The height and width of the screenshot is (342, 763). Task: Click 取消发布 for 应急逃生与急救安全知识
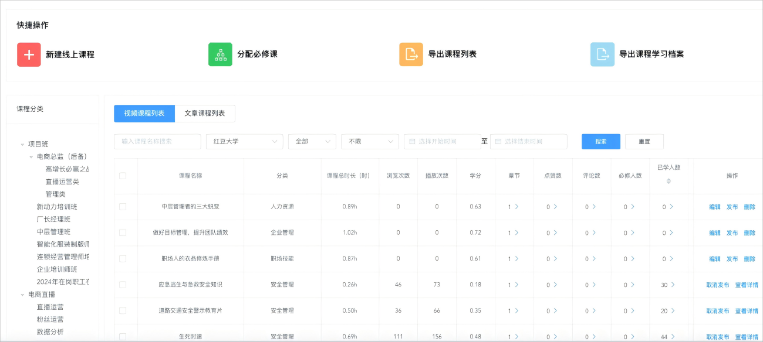coord(718,285)
